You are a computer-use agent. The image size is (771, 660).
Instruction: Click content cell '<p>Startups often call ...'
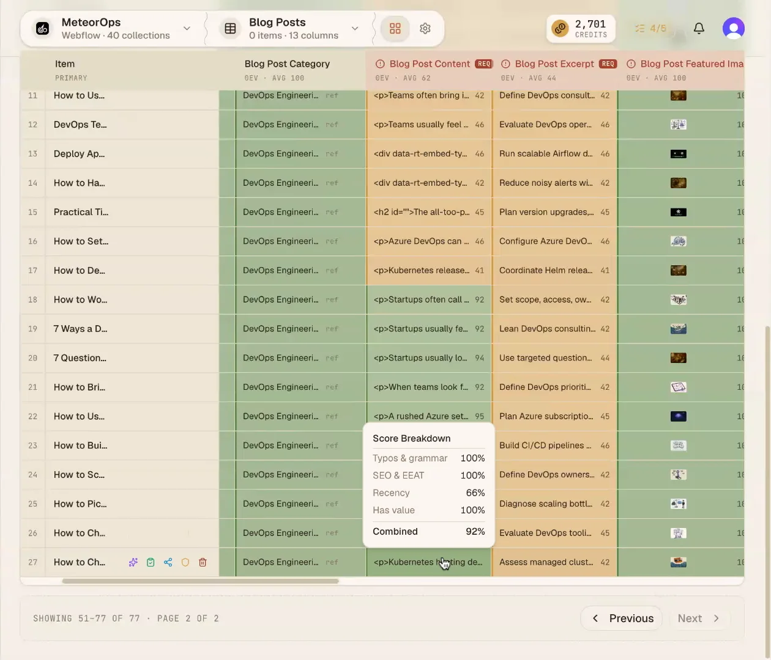tap(429, 299)
